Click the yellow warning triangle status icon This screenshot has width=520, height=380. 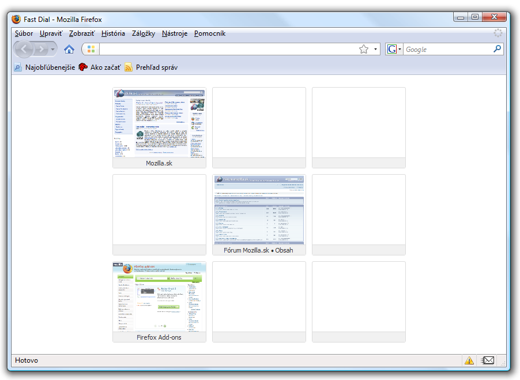point(469,360)
